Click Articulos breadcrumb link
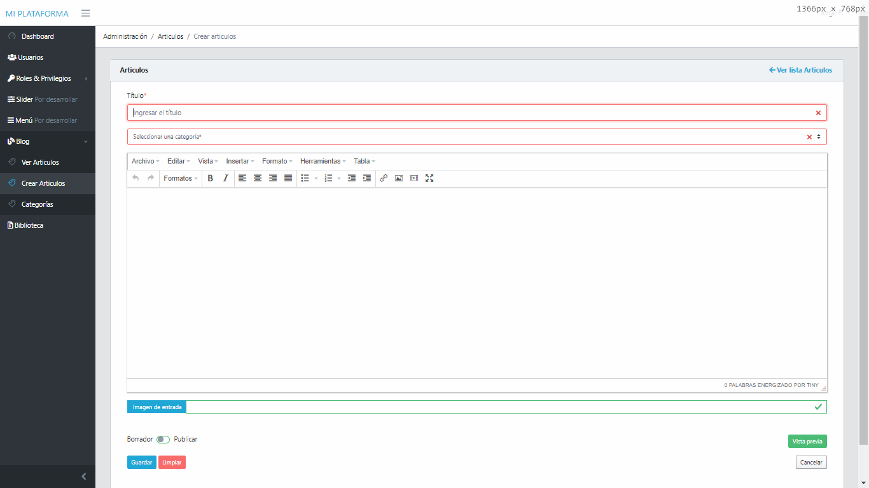This screenshot has height=488, width=869. pos(170,36)
